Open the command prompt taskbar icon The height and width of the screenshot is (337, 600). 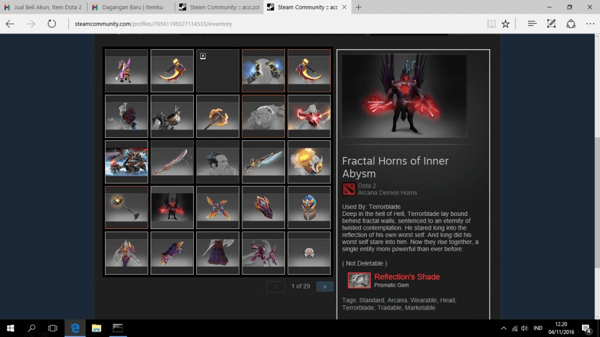[x=118, y=328]
